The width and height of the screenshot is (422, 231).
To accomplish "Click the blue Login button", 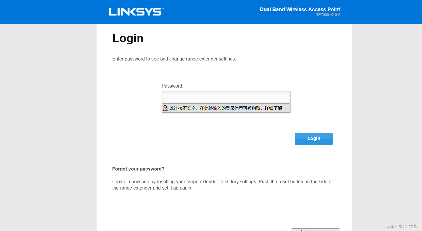I will 314,139.
